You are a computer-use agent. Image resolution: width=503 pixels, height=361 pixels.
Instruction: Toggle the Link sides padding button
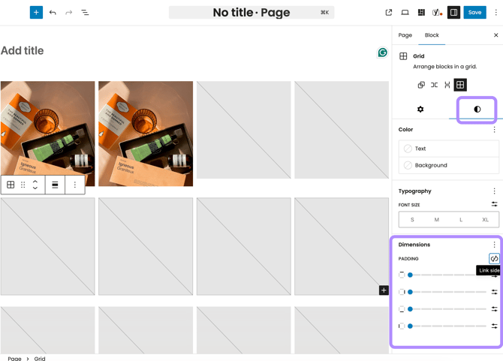[x=494, y=259]
